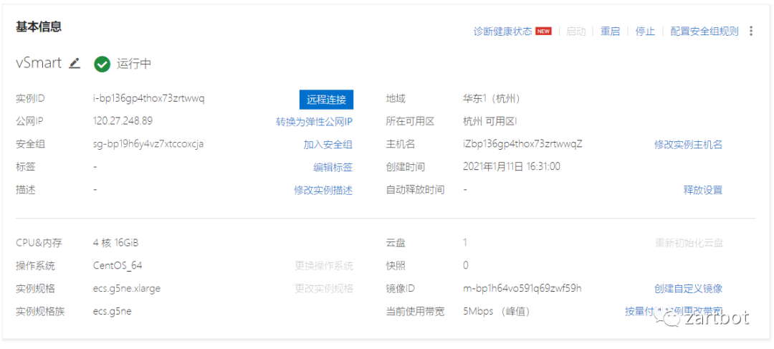774x349 pixels.
Task: Stop the instance via 停止
Action: 645,31
